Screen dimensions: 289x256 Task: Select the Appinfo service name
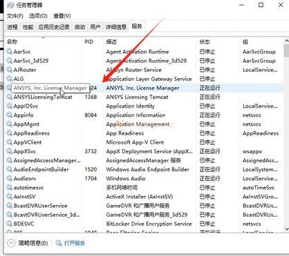pos(24,115)
